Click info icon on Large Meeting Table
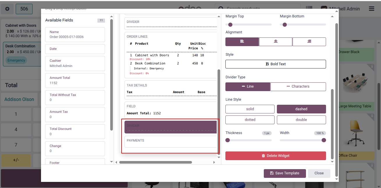Viewport: 381px width, 188px height. (372, 66)
